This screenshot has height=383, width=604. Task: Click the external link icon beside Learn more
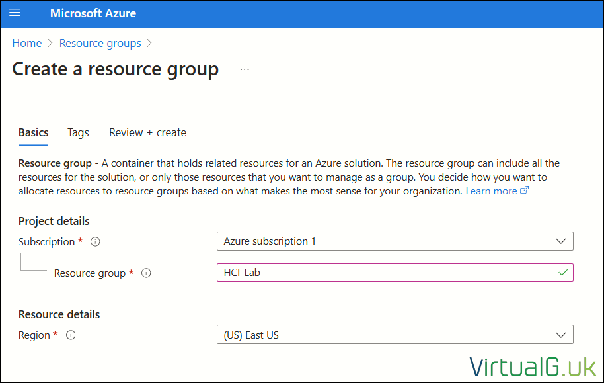pos(524,190)
